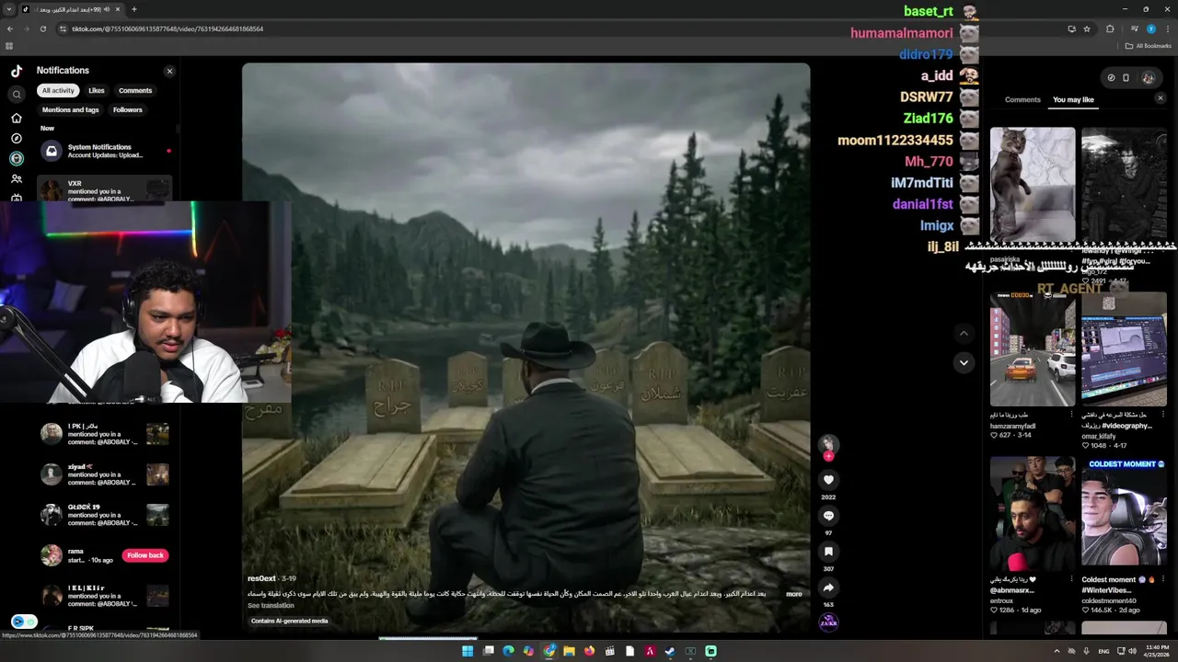The image size is (1178, 662).
Task: Switch to the Comments tab
Action: coord(1022,99)
